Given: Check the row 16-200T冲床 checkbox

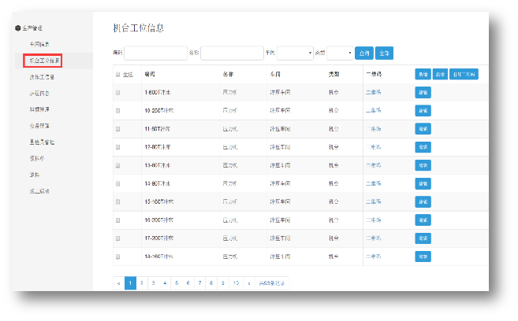Looking at the screenshot, I should tap(117, 220).
